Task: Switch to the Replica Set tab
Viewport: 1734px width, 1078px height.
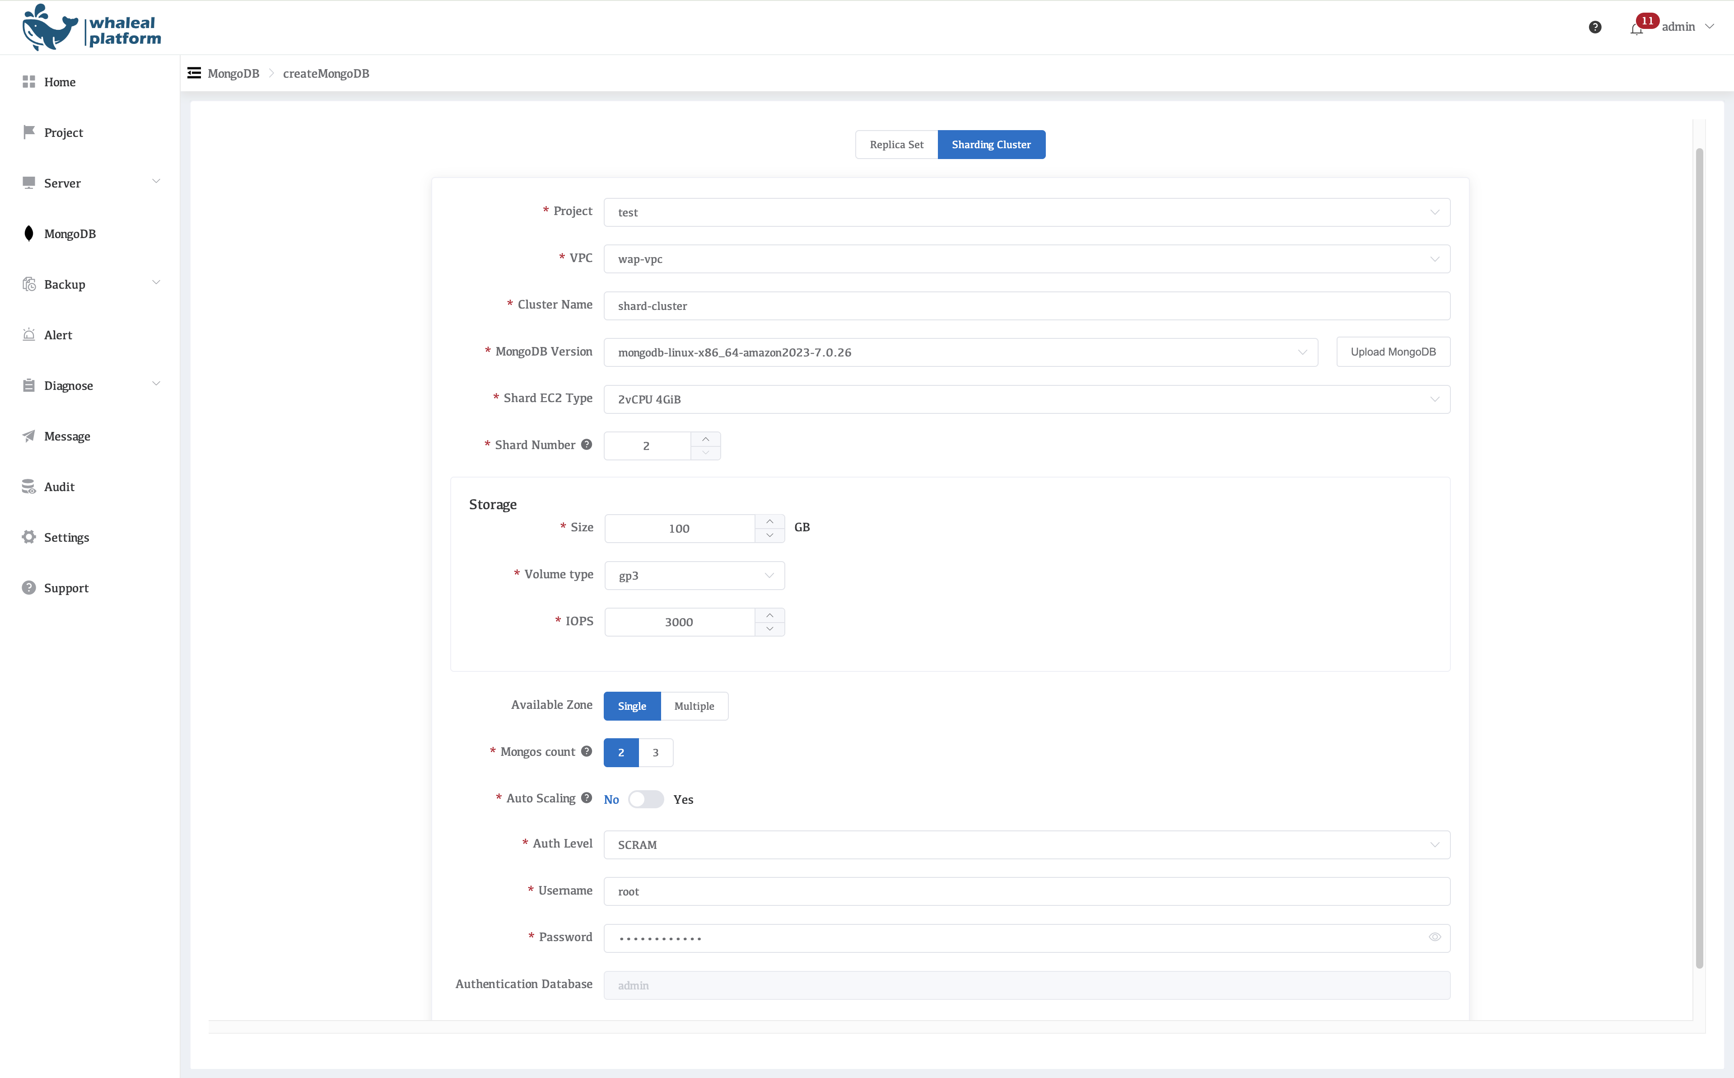Action: (896, 145)
